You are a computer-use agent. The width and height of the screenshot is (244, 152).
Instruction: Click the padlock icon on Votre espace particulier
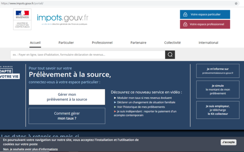185,14
